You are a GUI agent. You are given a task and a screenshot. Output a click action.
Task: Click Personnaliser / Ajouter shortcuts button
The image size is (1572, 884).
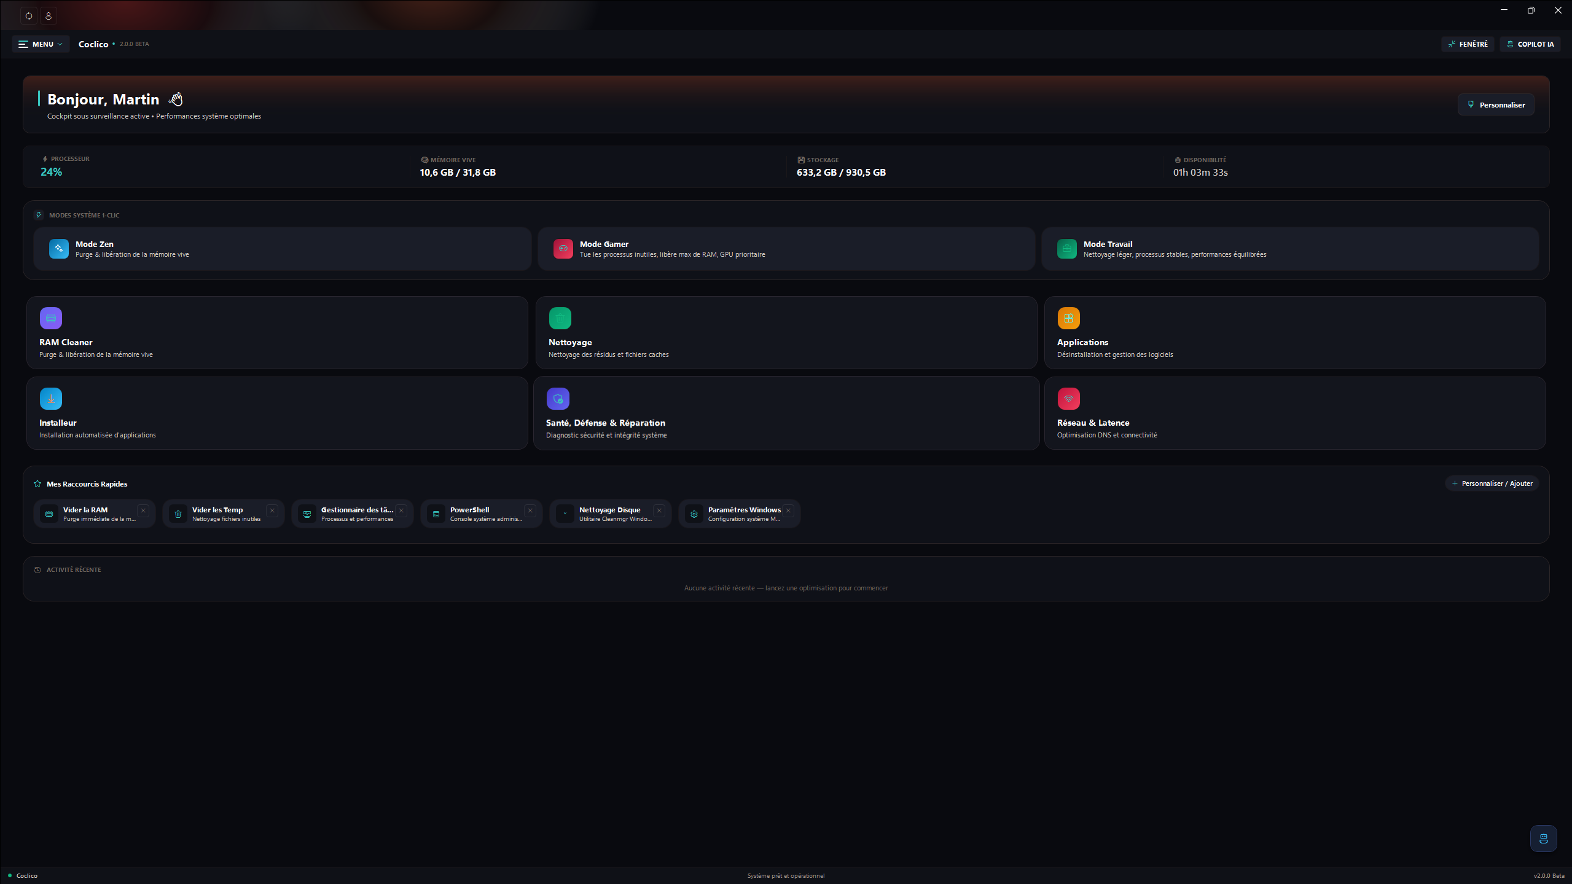pyautogui.click(x=1492, y=483)
